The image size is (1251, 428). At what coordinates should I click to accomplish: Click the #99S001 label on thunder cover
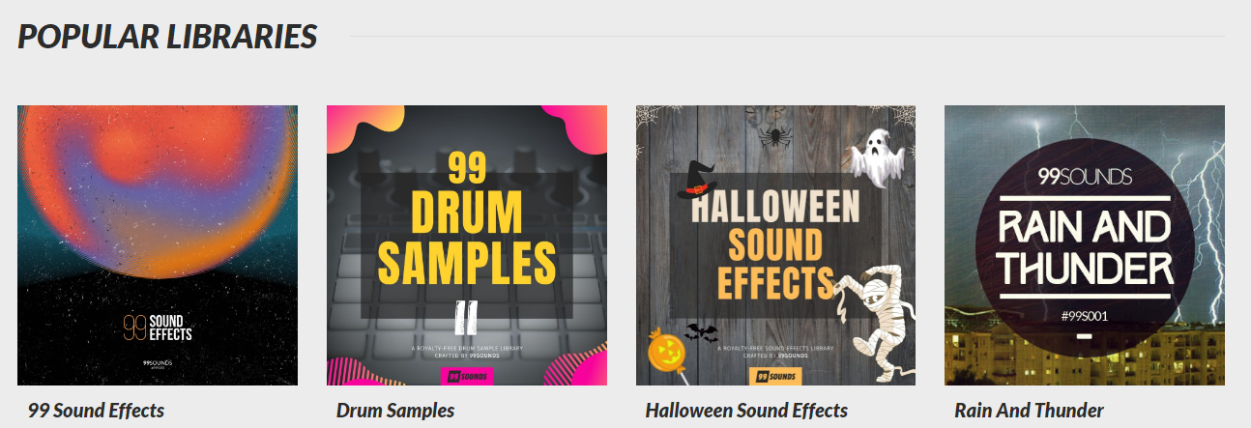pos(1084,315)
